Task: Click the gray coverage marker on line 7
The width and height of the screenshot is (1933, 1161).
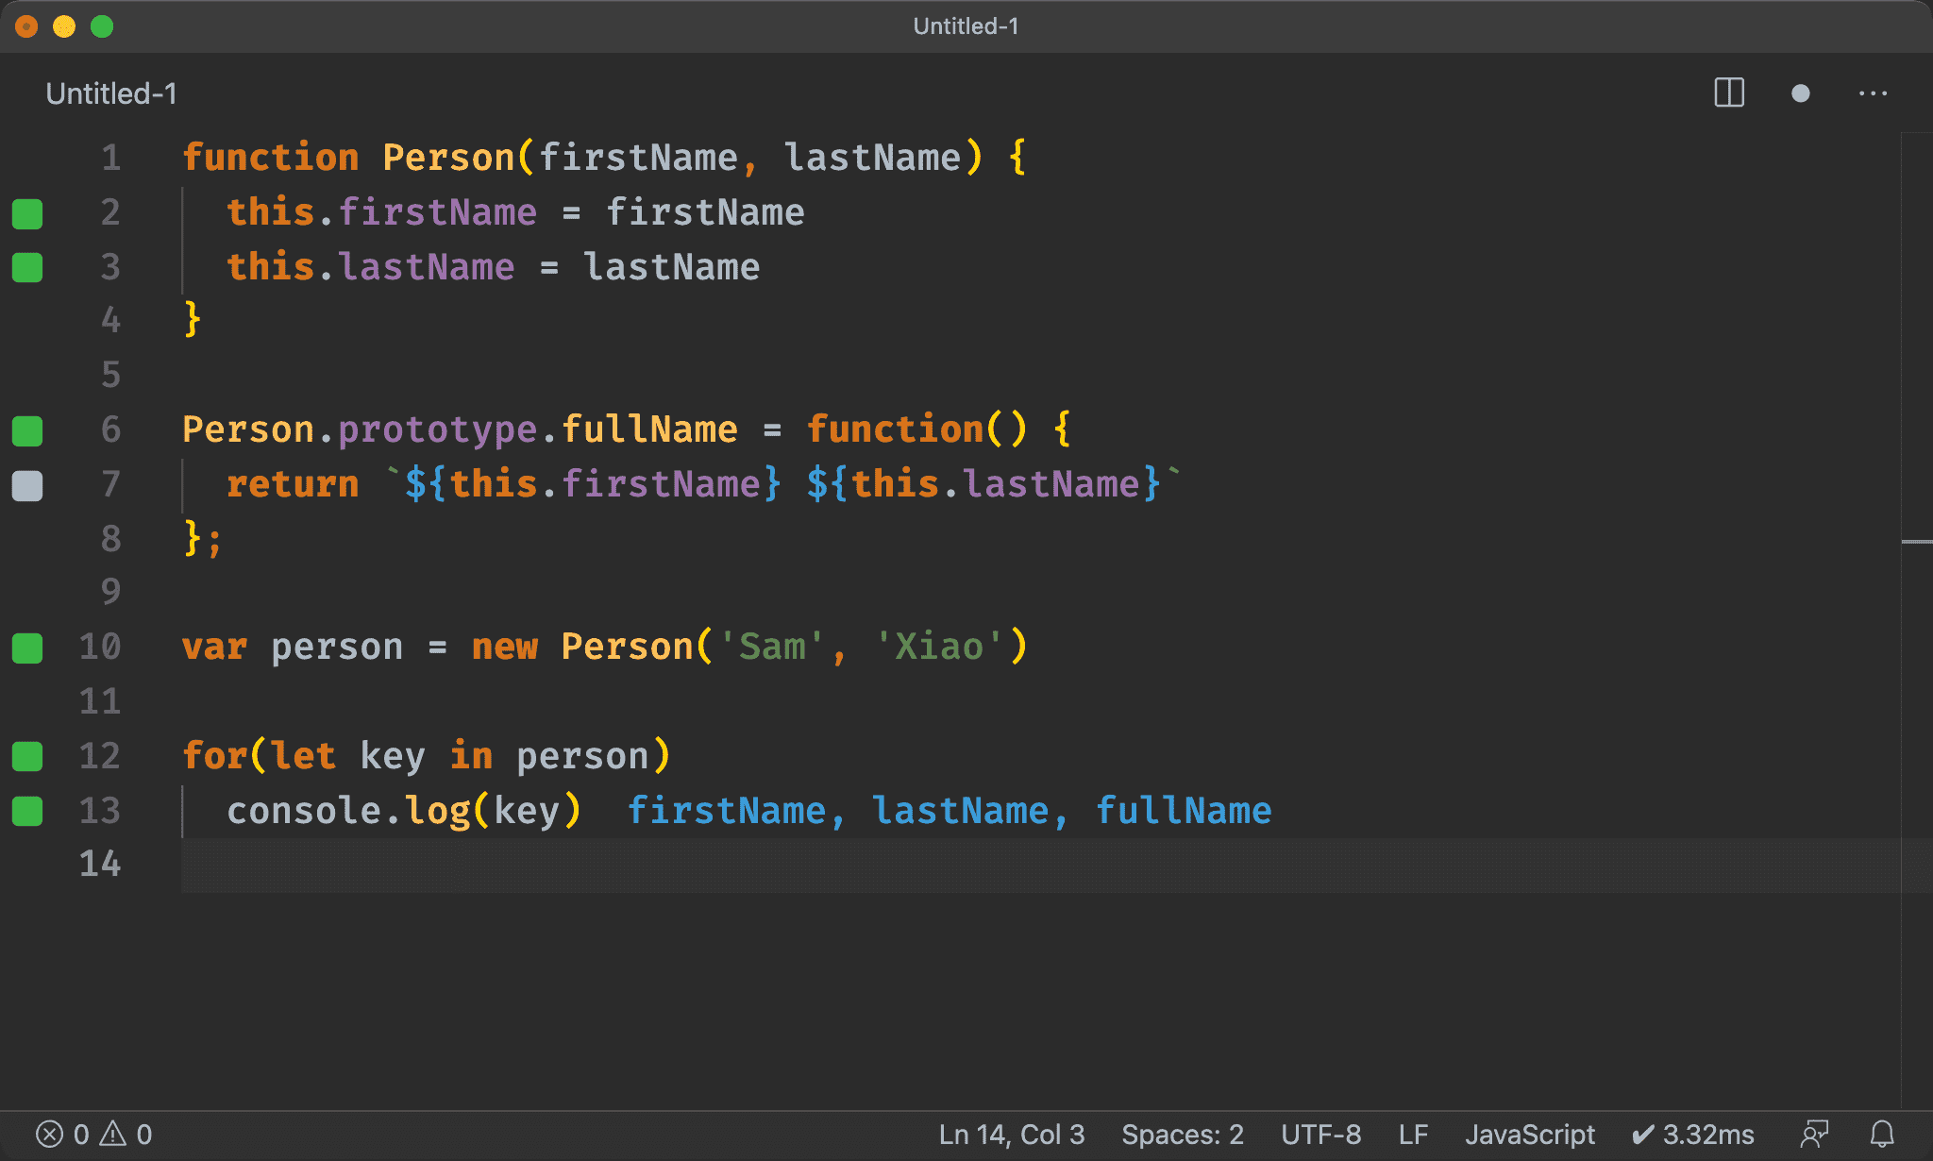Action: [27, 485]
